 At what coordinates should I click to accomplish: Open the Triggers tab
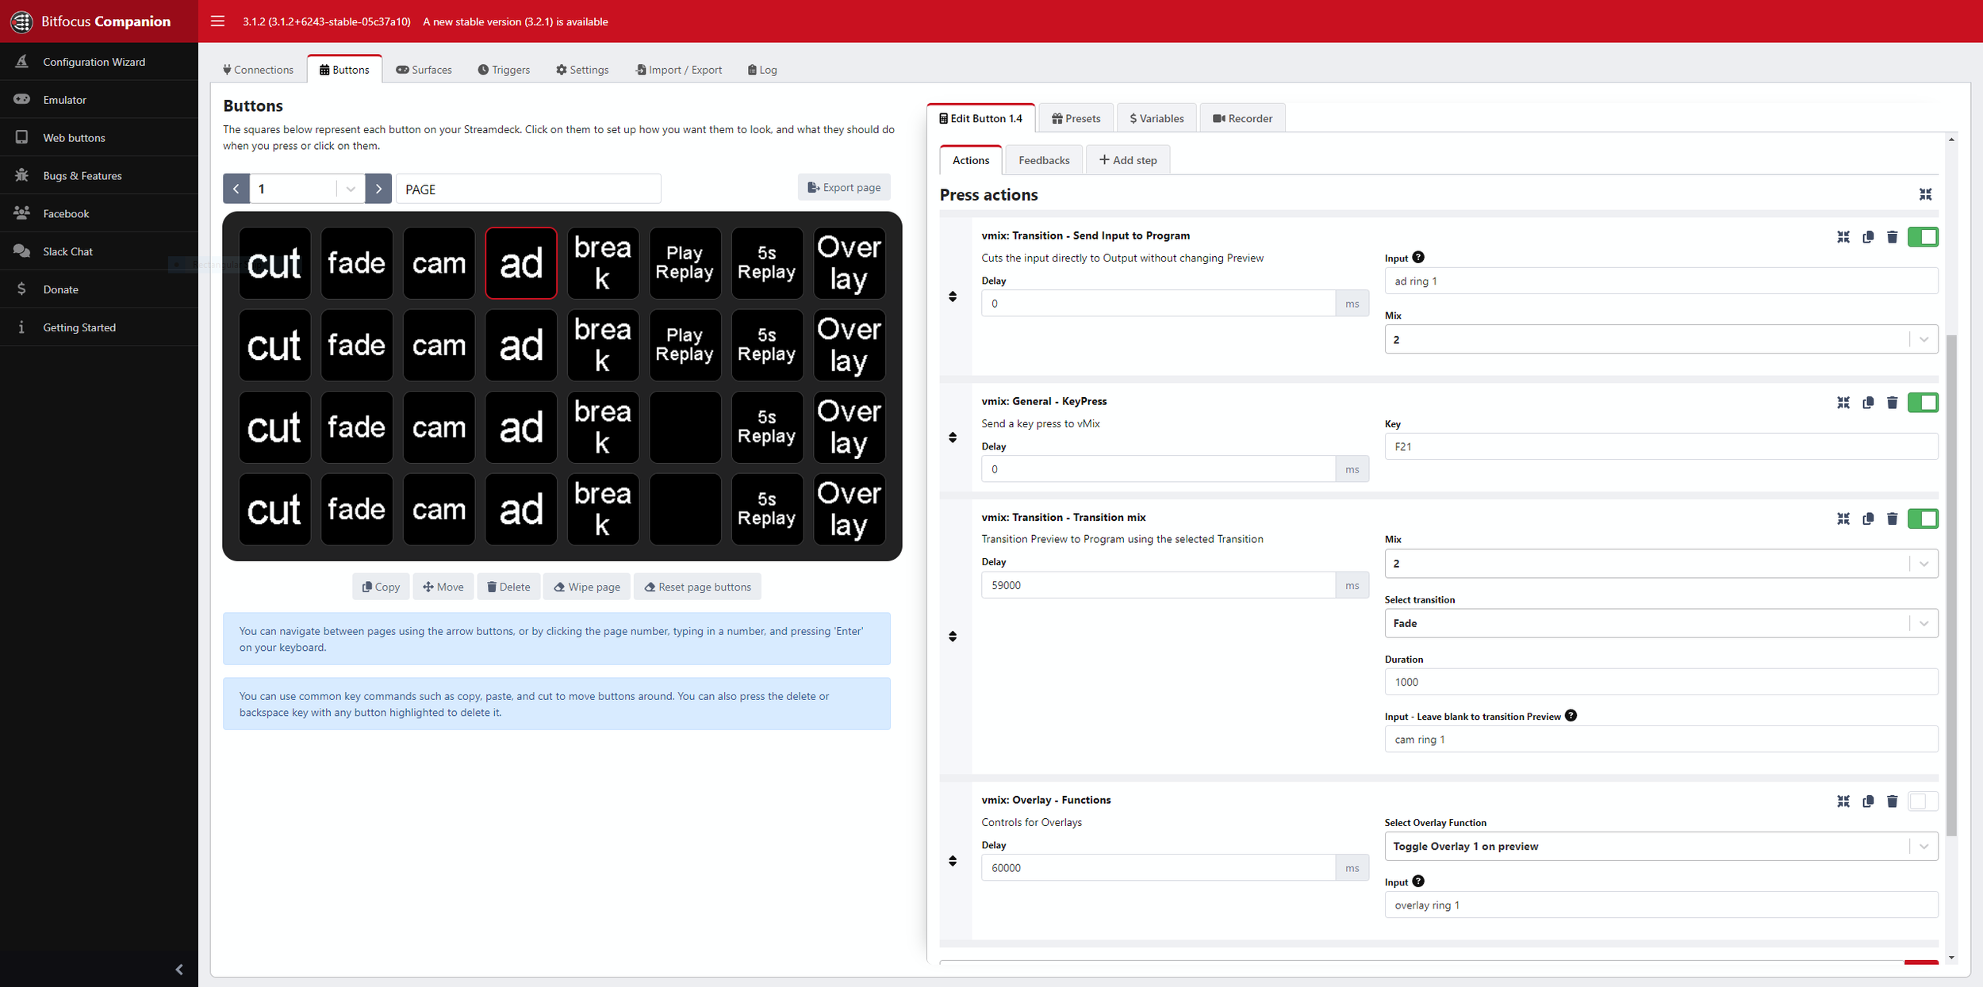tap(504, 70)
